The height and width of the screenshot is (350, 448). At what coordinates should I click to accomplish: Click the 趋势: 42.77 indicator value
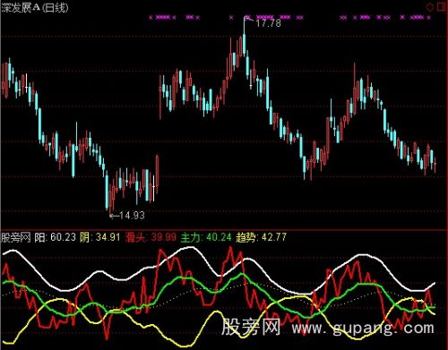261,237
